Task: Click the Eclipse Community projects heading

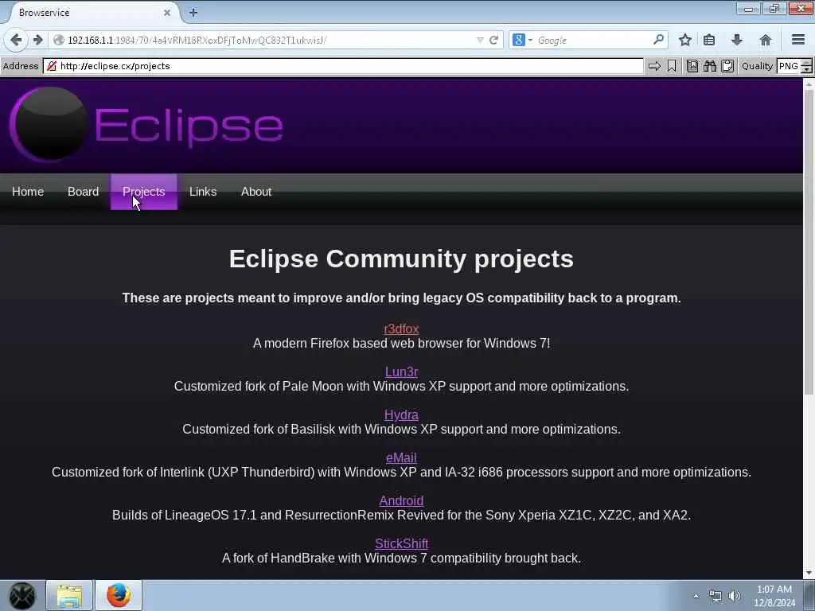Action: click(x=401, y=259)
